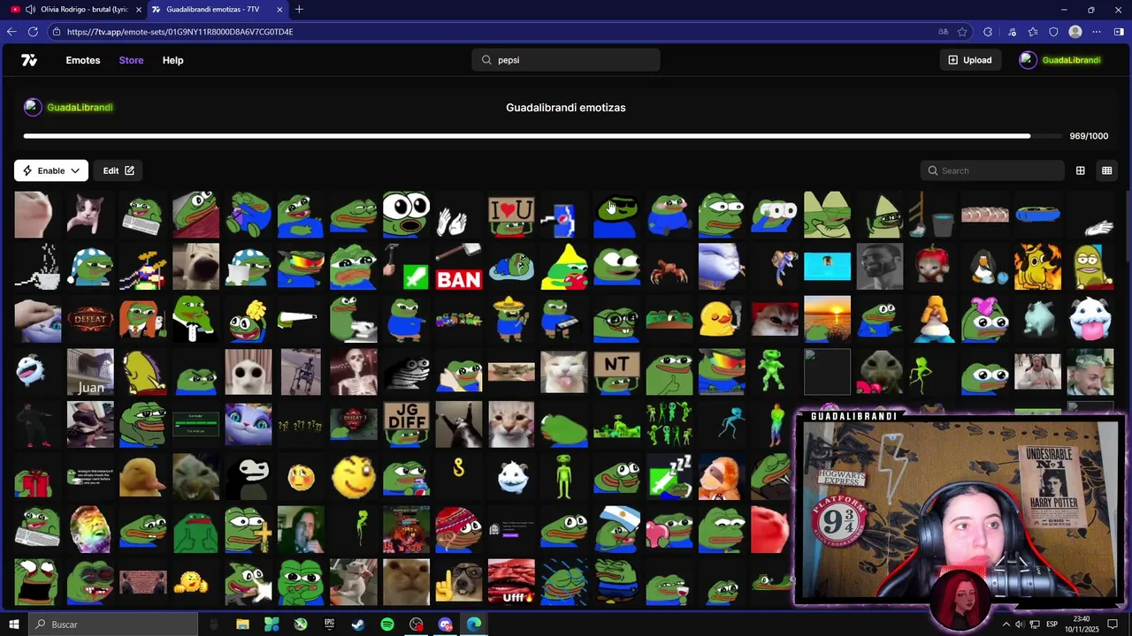Open the ESP language selector
Viewport: 1132px width, 636px height.
click(1052, 625)
